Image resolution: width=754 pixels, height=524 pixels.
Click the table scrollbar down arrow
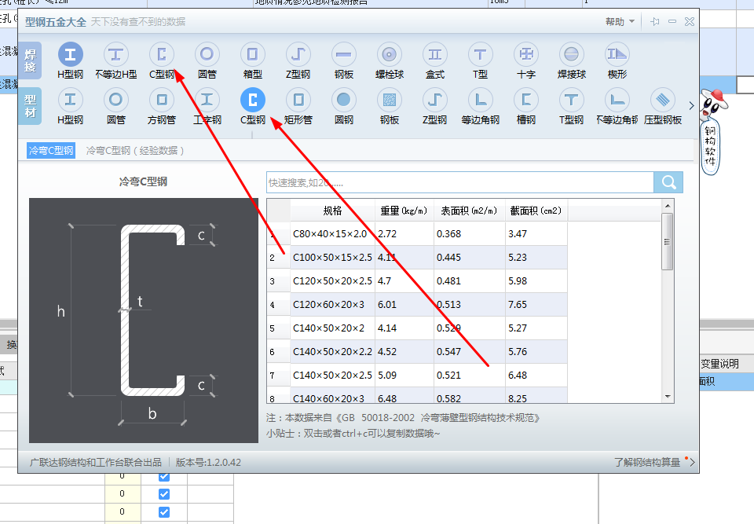pos(668,397)
